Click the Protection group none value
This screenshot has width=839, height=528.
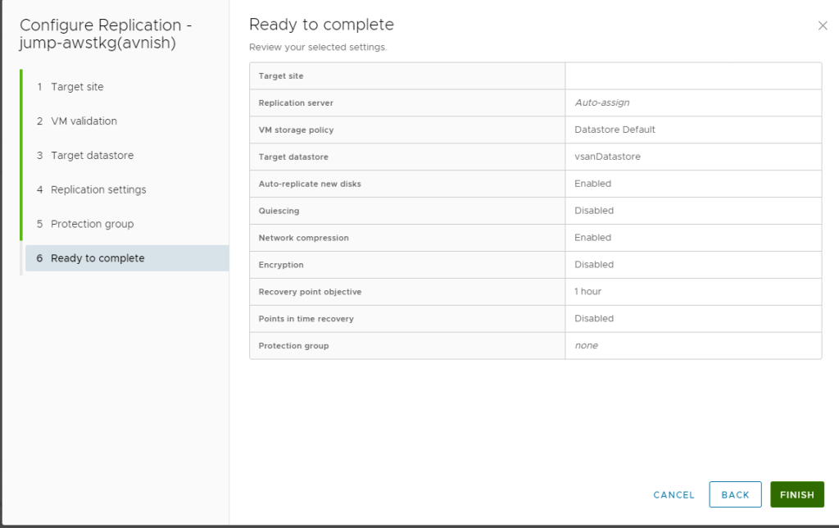(586, 346)
